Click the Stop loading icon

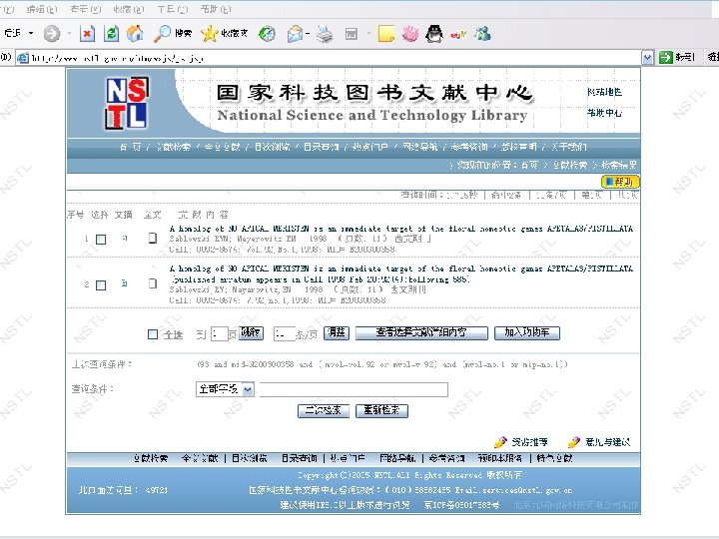tap(87, 34)
